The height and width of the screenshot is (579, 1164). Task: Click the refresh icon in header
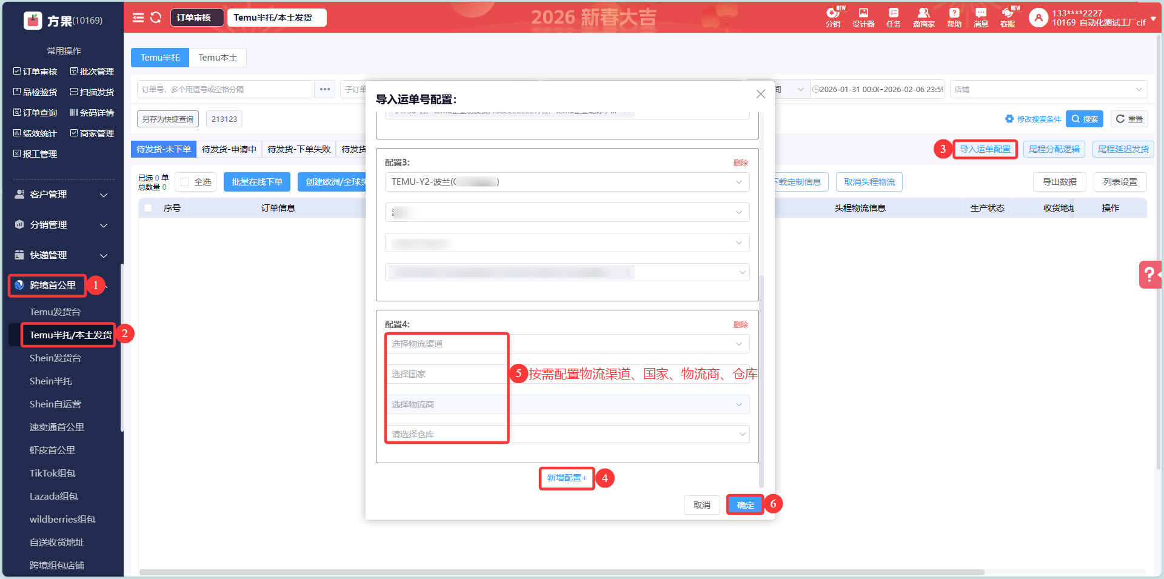click(156, 18)
